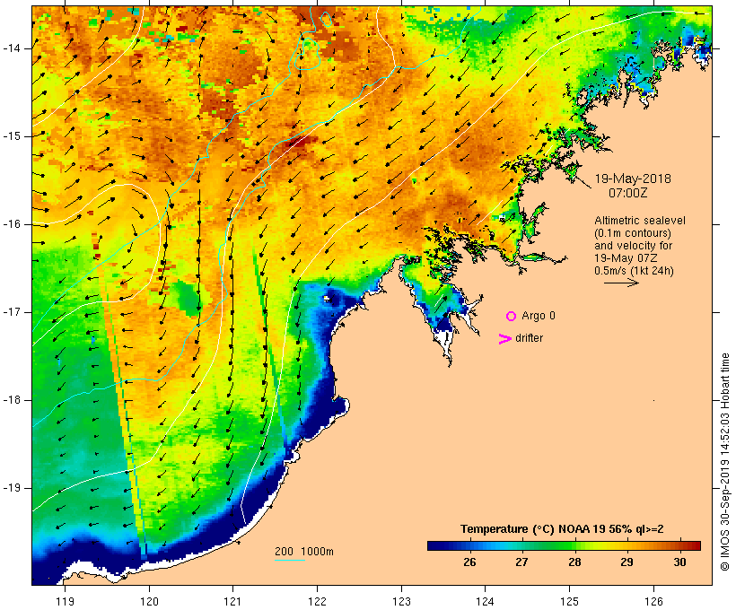Select the '19-May-2018' date label
The height and width of the screenshot is (610, 736).
(633, 179)
